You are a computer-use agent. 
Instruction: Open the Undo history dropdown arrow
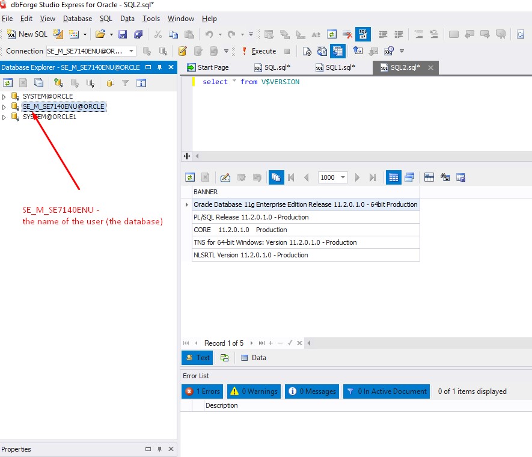click(x=220, y=34)
